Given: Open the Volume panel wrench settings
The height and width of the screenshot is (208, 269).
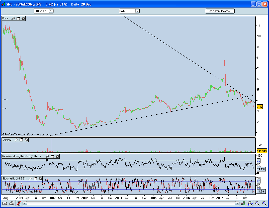Looking at the screenshot, I should [x=16, y=140].
